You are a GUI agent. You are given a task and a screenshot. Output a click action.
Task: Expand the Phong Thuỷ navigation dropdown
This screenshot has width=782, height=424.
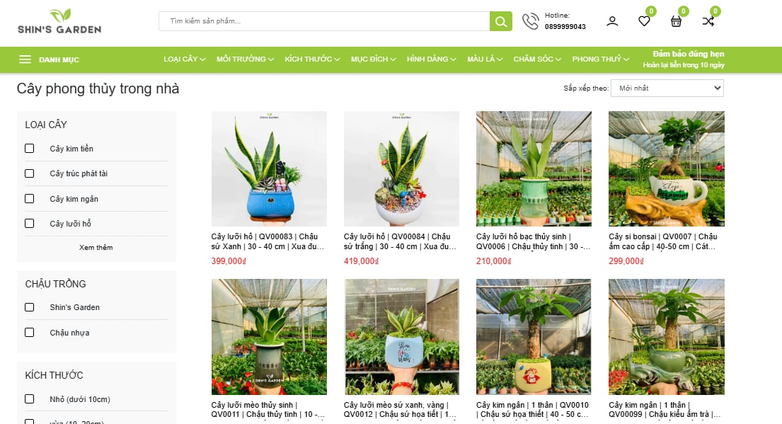click(x=600, y=59)
